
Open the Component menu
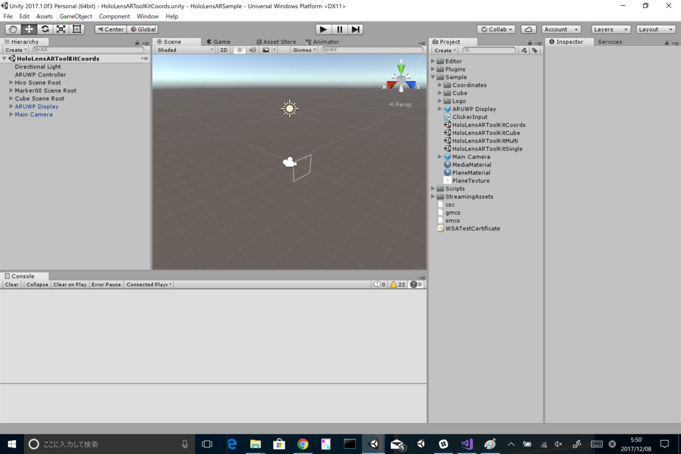[114, 16]
